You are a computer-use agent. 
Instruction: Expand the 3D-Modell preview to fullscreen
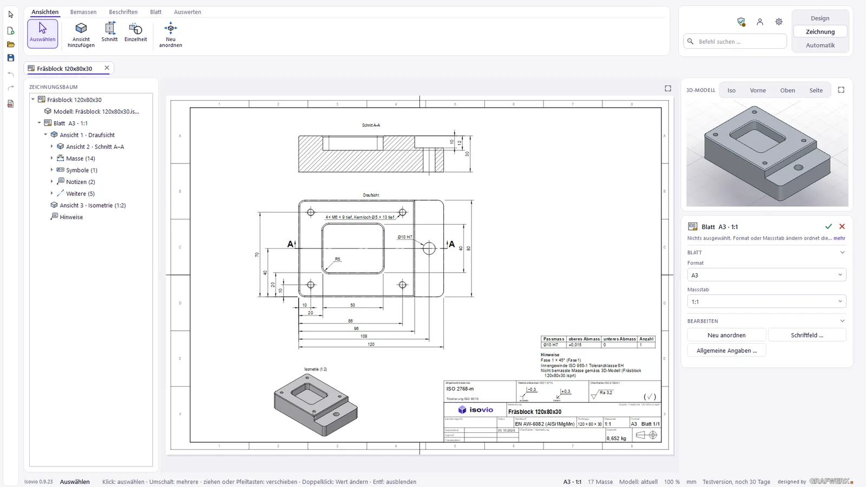[x=841, y=90]
